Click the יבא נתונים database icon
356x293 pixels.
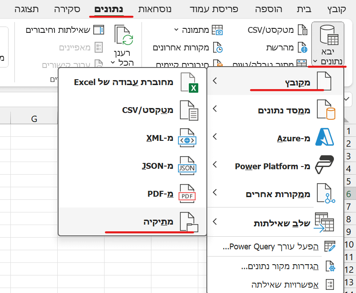coord(329,35)
